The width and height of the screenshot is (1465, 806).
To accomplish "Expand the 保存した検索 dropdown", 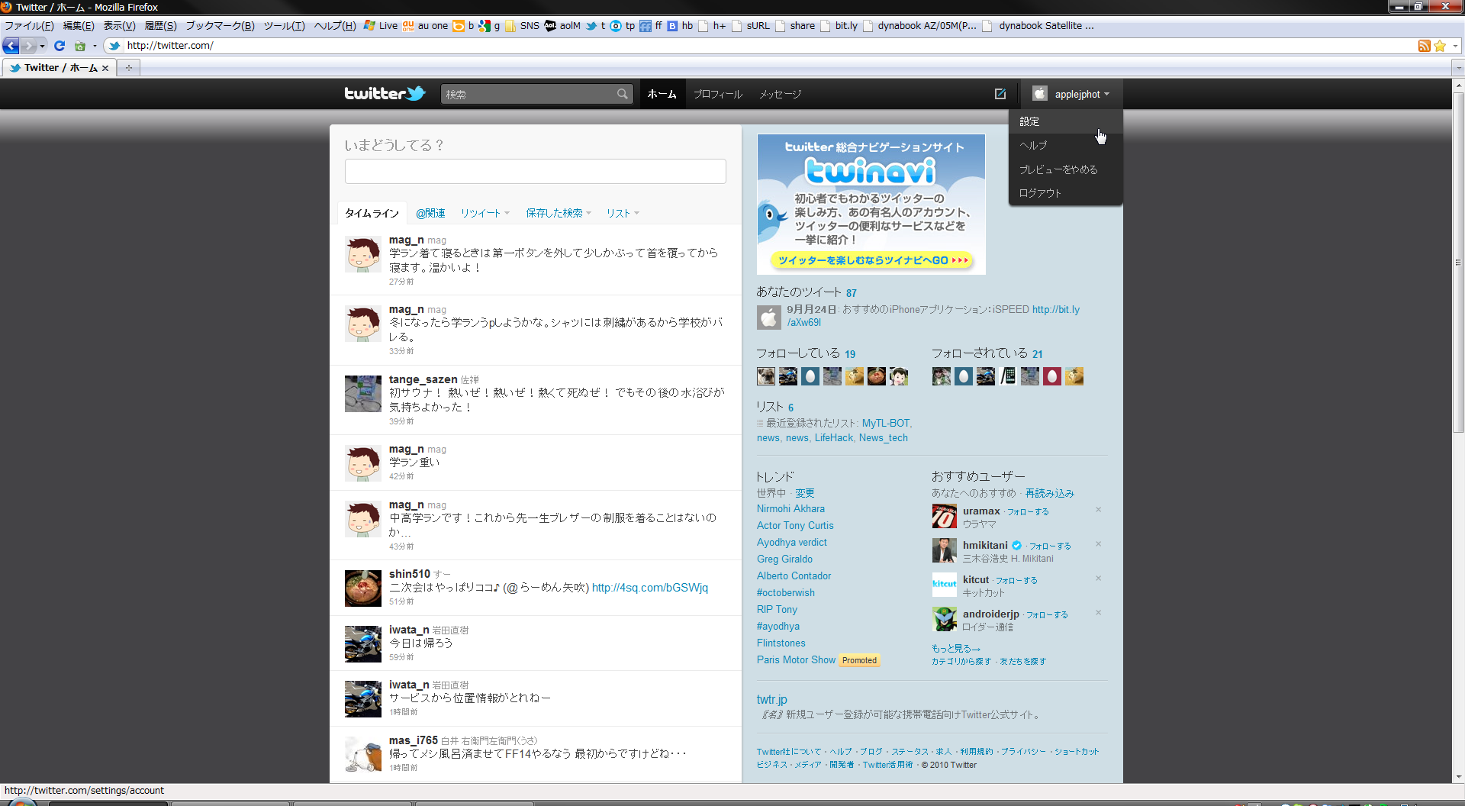I will [x=559, y=213].
